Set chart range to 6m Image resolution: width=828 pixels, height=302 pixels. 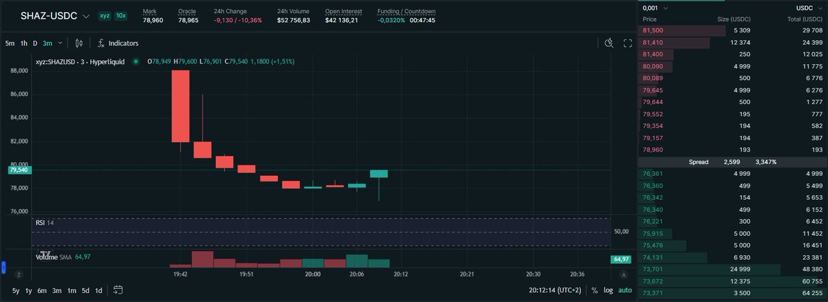42,290
